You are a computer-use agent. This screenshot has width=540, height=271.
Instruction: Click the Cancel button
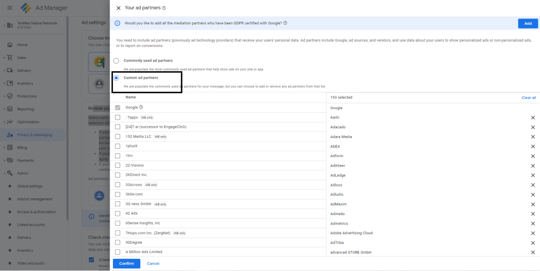click(x=153, y=264)
